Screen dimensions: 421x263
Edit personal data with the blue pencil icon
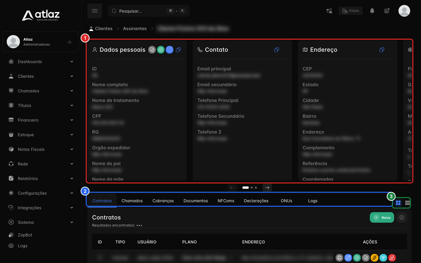point(170,50)
